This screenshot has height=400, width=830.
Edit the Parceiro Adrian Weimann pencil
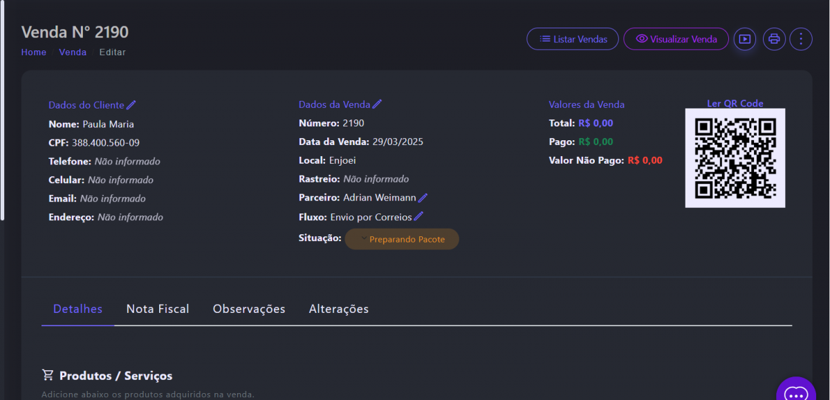coord(423,198)
